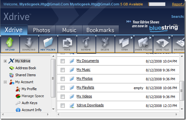Click the Address Book icon
The image size is (186, 120).
point(12,68)
